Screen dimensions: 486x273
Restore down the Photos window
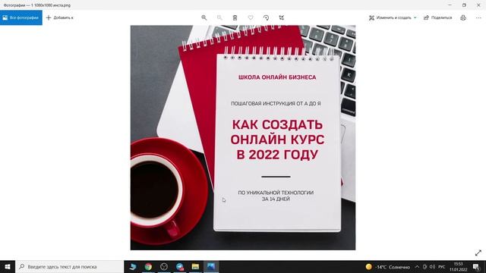[x=464, y=5]
